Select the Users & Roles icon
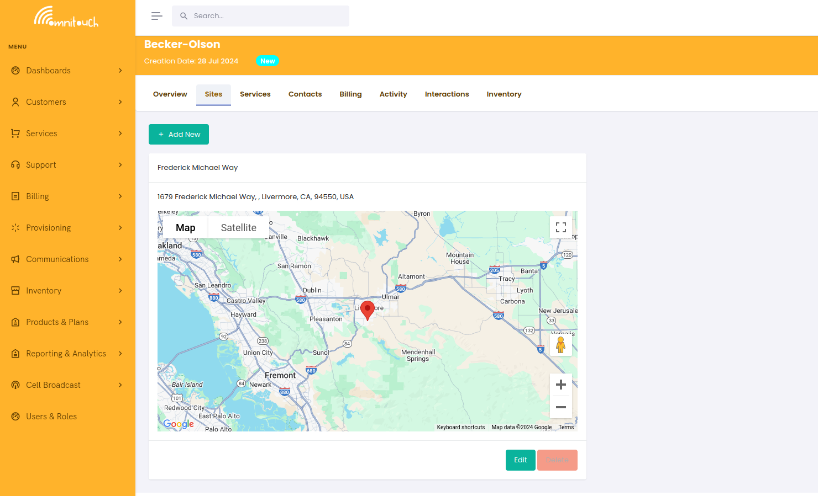 pos(16,417)
